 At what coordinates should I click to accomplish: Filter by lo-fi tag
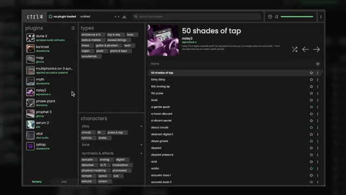point(104,165)
